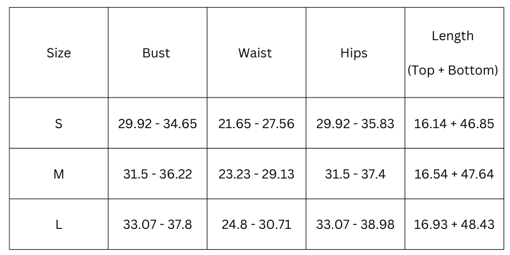Click bust value 31.5 - 36.22
Viewport: 510px width, 255px height.
point(157,174)
